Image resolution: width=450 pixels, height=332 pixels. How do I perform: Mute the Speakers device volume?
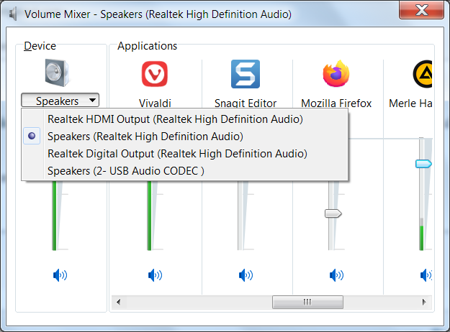(60, 275)
